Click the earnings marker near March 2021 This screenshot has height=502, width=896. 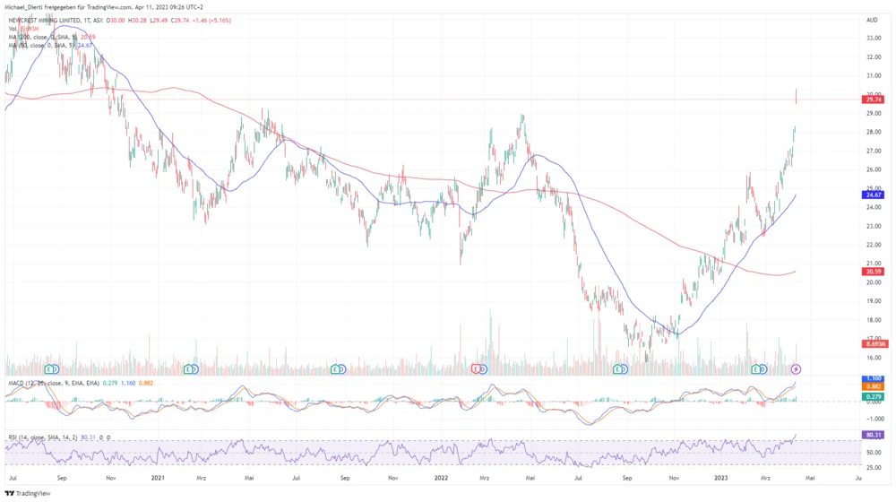pyautogui.click(x=190, y=369)
